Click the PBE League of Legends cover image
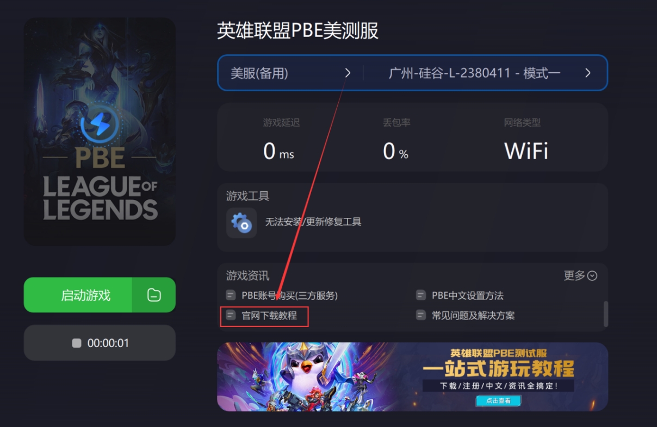Screen dimensions: 657x427 tap(100, 131)
